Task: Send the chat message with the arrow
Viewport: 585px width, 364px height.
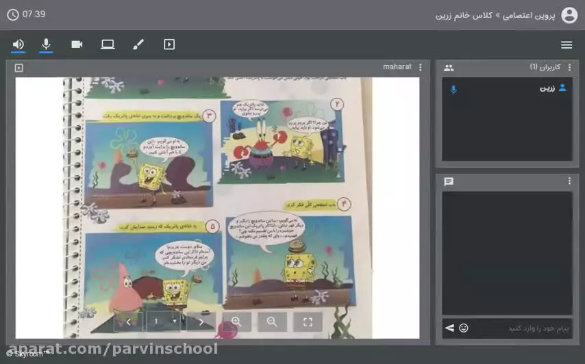Action: click(449, 328)
